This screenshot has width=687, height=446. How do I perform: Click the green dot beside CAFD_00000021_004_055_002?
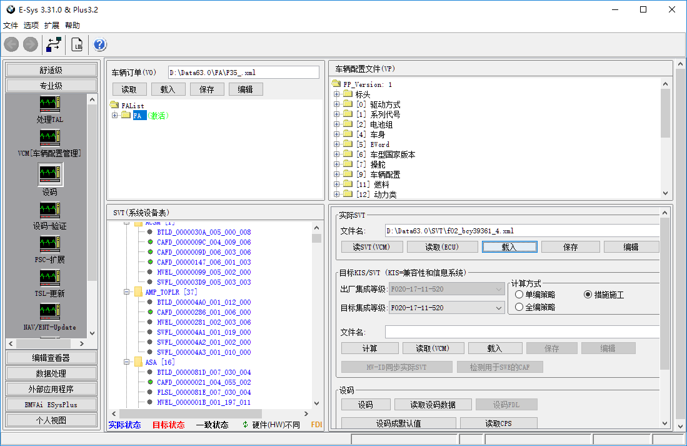pyautogui.click(x=150, y=382)
